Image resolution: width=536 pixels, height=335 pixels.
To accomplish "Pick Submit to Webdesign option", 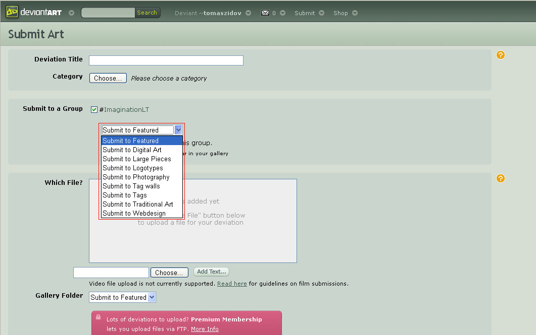I will (x=134, y=213).
